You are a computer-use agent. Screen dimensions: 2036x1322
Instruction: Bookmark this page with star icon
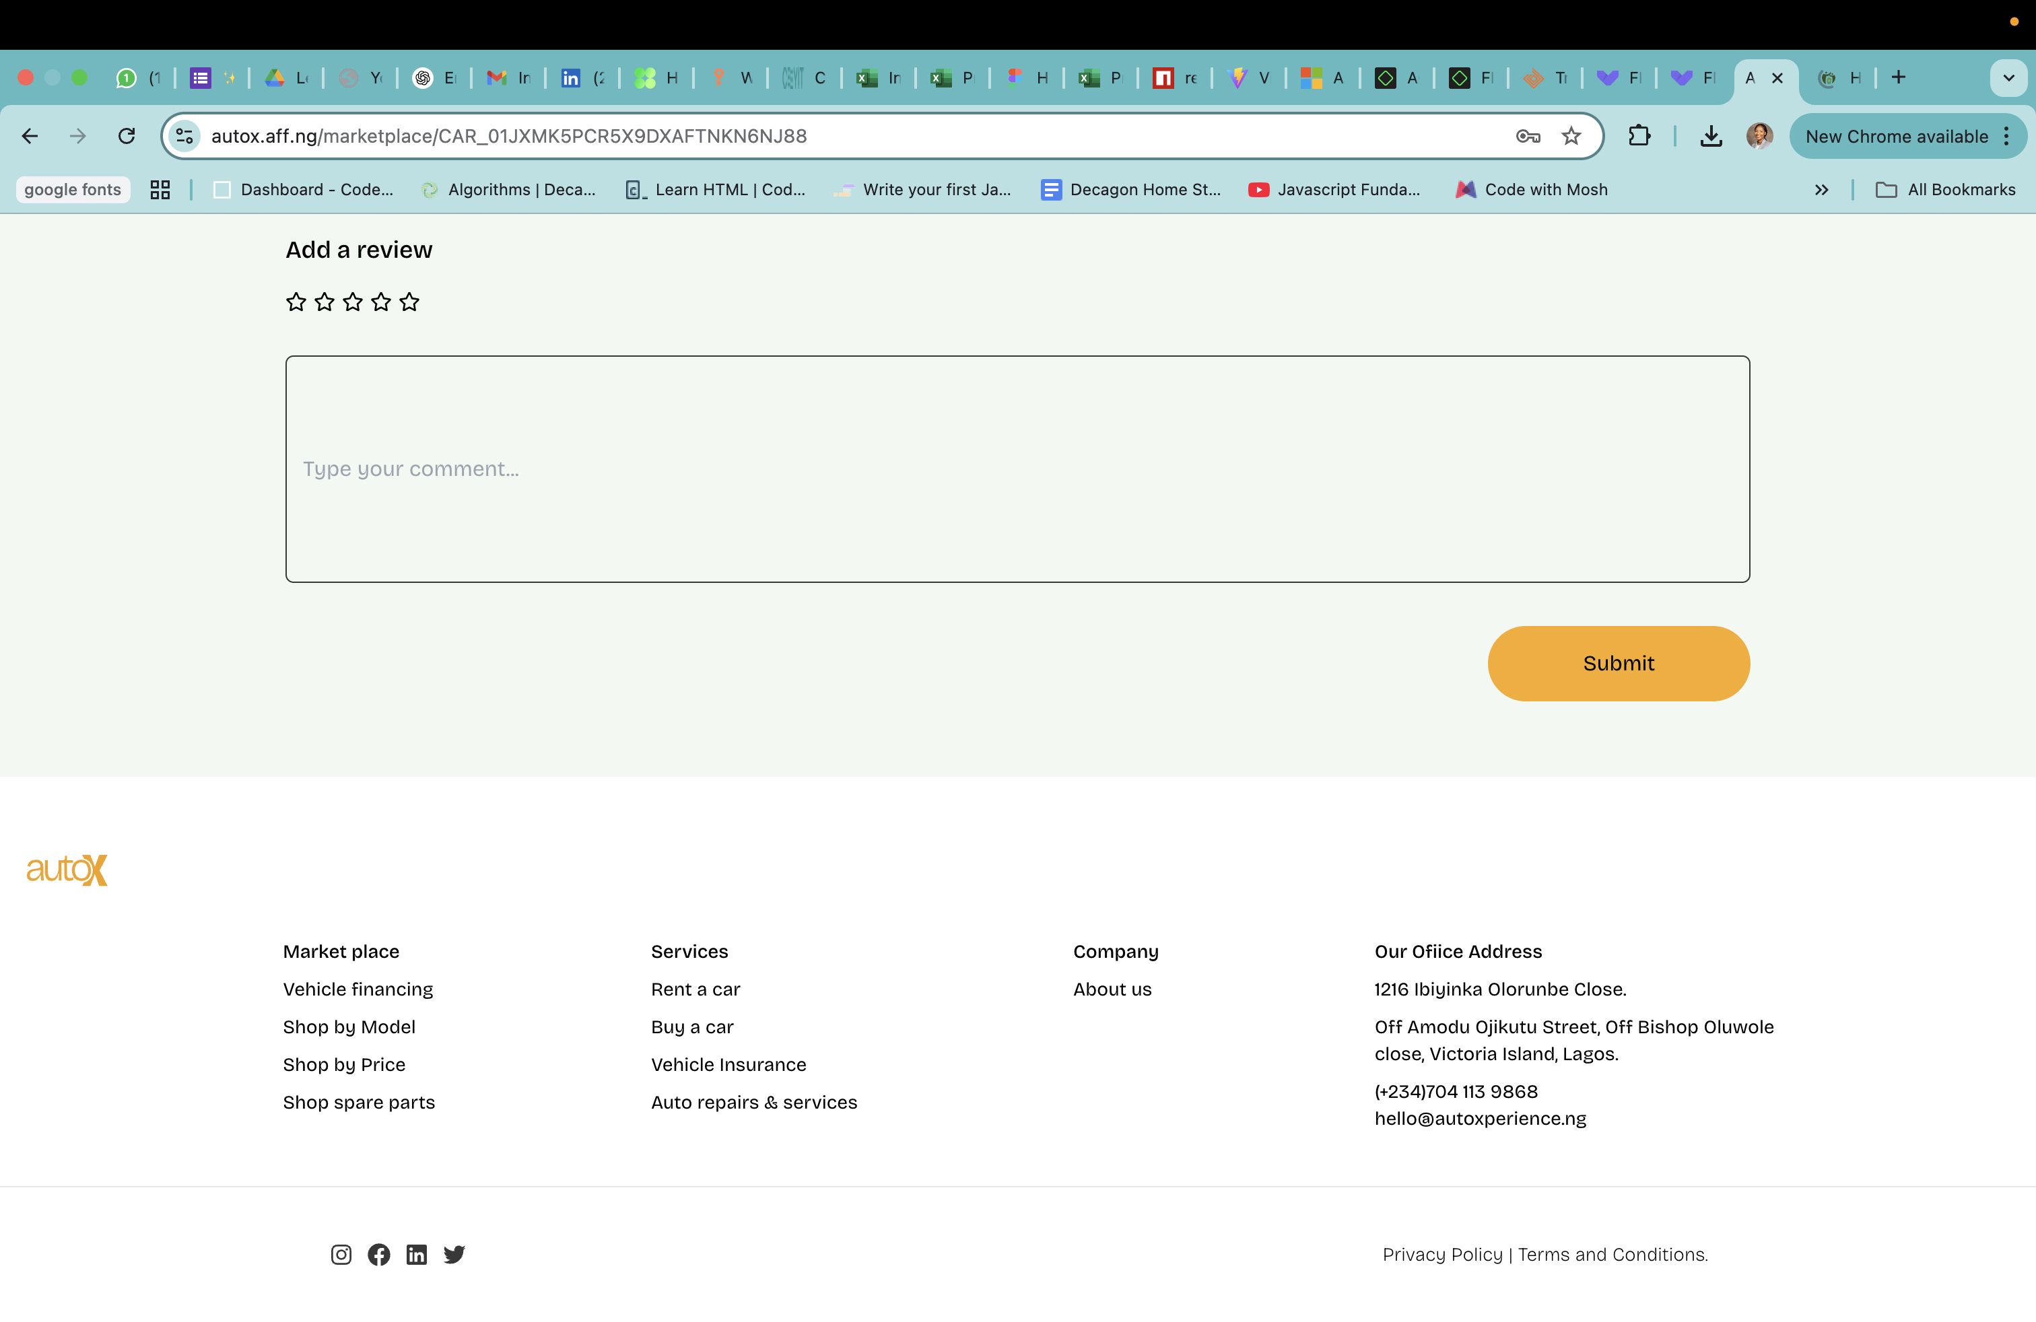pyautogui.click(x=1571, y=136)
